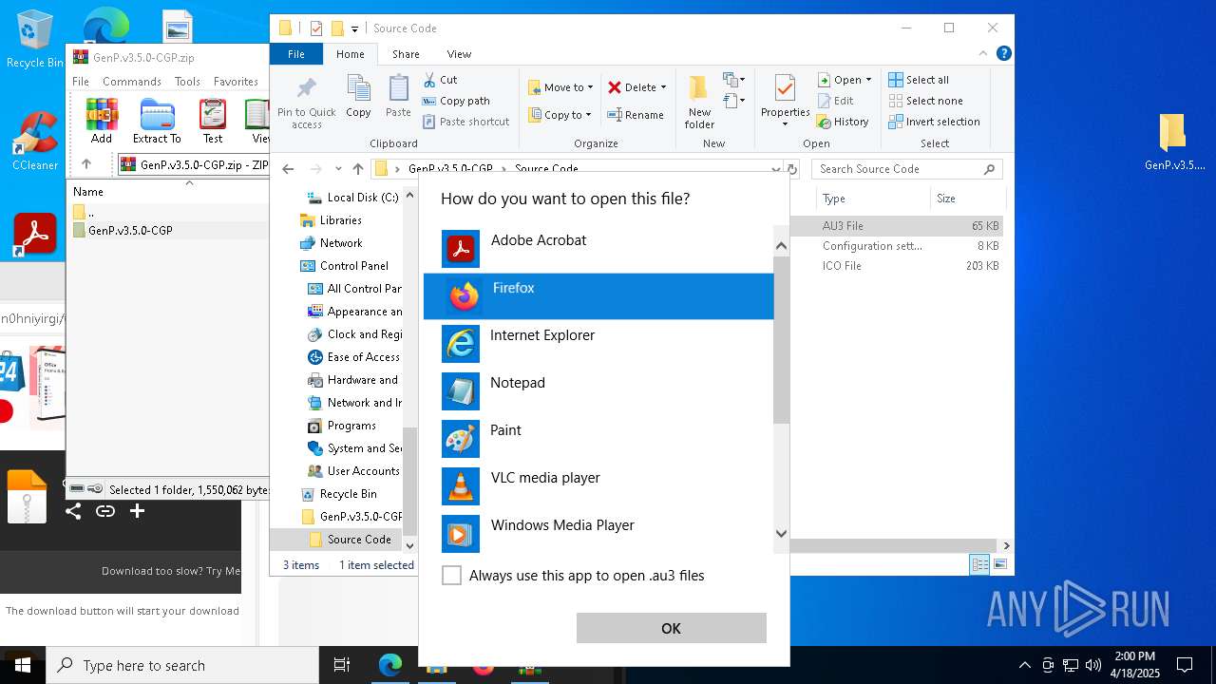The width and height of the screenshot is (1216, 684).
Task: Select Firefox to open the file
Action: [x=598, y=296]
